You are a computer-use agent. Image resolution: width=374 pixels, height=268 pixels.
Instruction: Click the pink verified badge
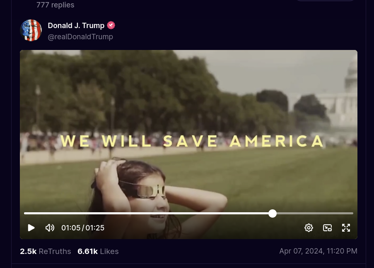(x=111, y=25)
